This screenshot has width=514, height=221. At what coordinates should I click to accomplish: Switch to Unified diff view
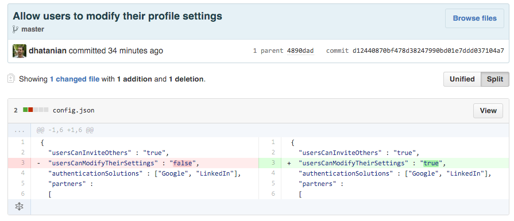tap(462, 79)
